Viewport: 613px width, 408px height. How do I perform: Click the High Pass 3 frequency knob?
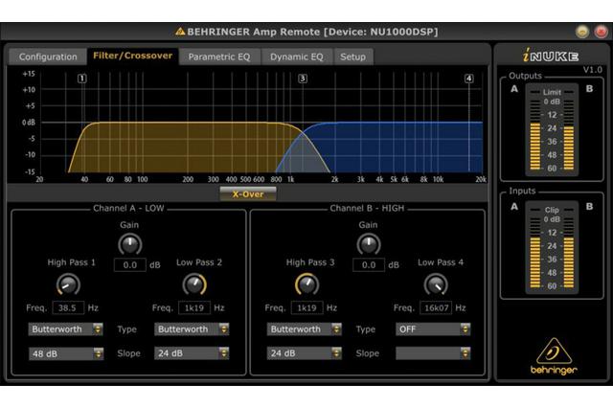(306, 284)
